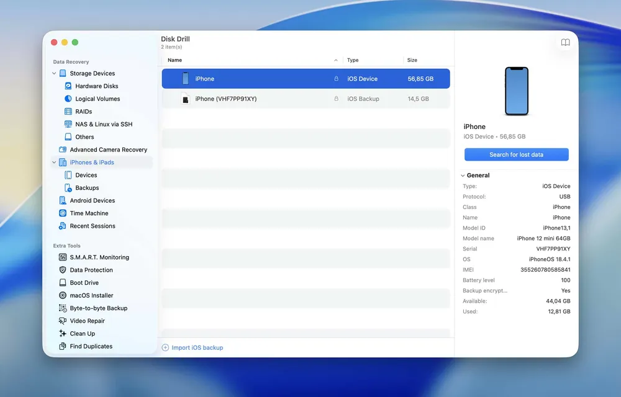Screen dimensions: 621x397
Task: Click the RAIDs icon in sidebar
Action: pyautogui.click(x=68, y=111)
